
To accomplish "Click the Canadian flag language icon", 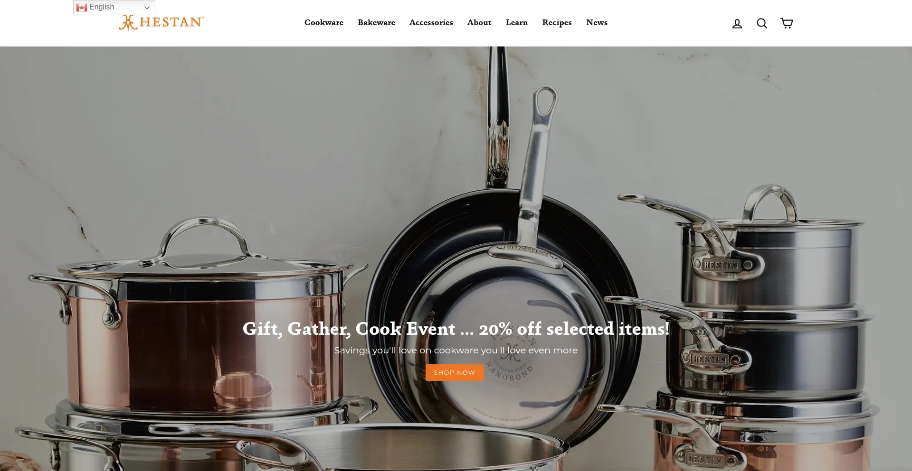I will click(82, 8).
